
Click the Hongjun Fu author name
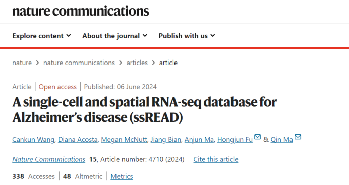tap(235, 140)
